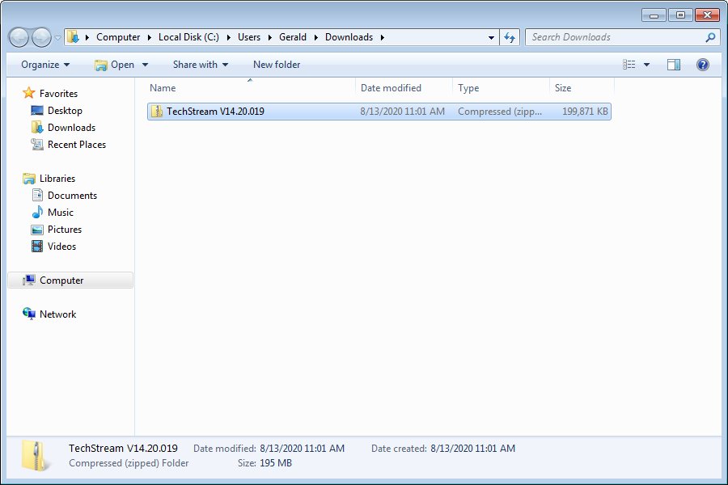Click the Music note icon
Image resolution: width=728 pixels, height=485 pixels.
[x=37, y=212]
